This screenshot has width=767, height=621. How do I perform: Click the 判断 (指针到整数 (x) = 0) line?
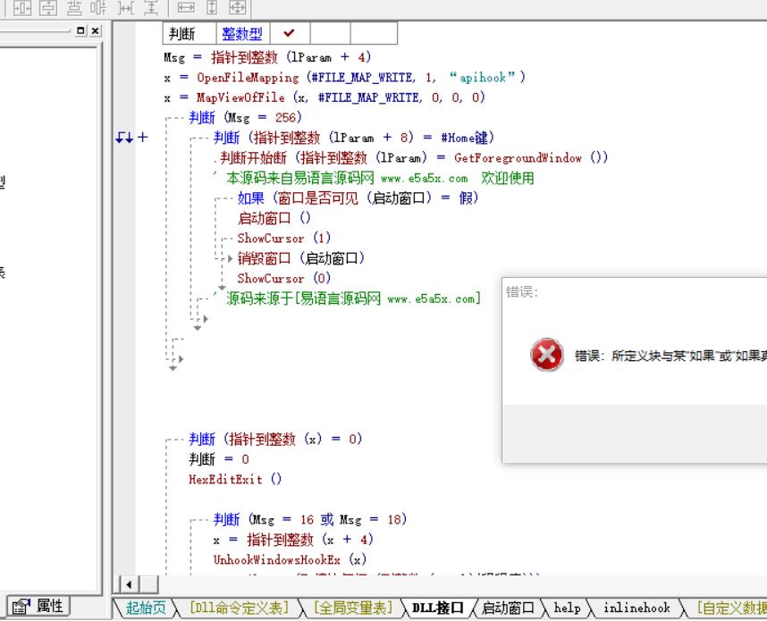tap(275, 439)
